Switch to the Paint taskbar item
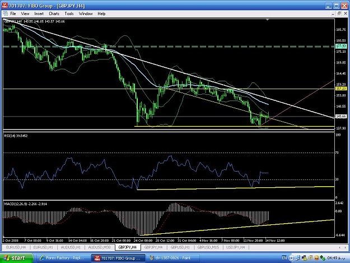The image size is (350, 263). coord(173,258)
